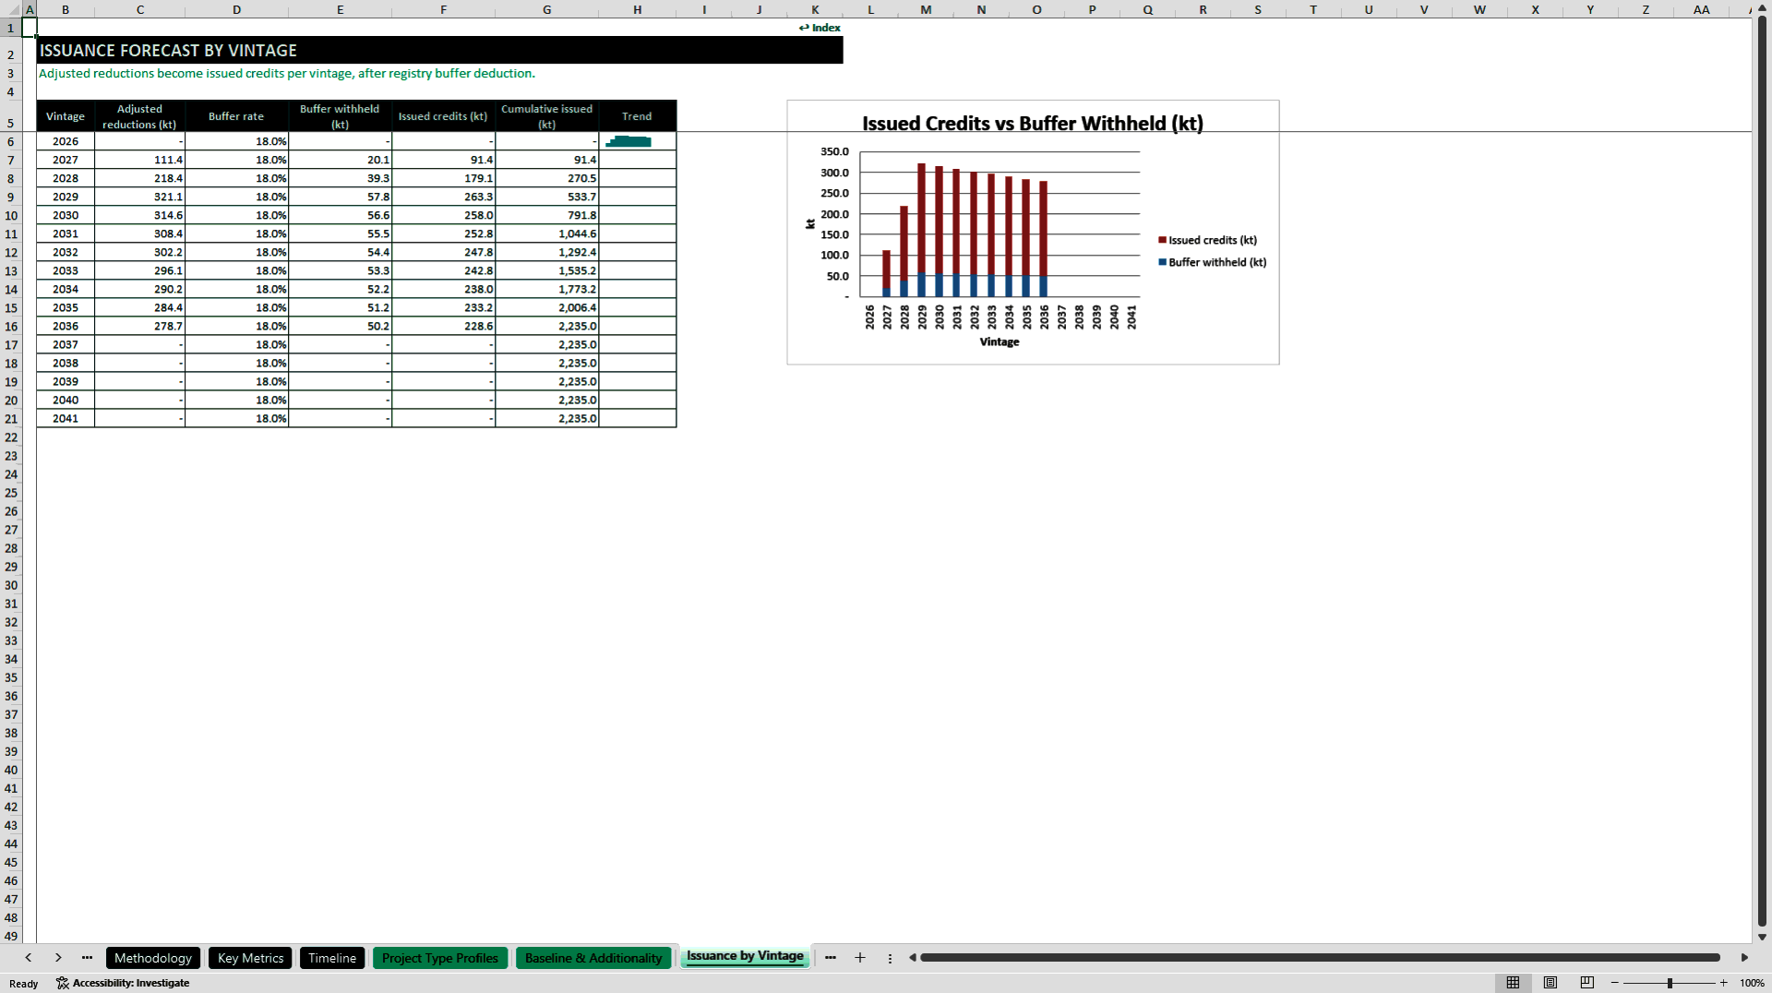
Task: Select the Trend sparkline cell
Action: pos(637,141)
